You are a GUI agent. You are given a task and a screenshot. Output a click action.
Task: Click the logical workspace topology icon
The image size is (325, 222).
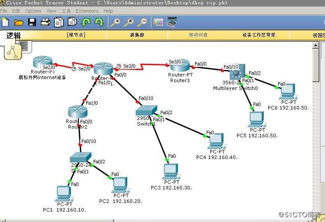click(13, 52)
